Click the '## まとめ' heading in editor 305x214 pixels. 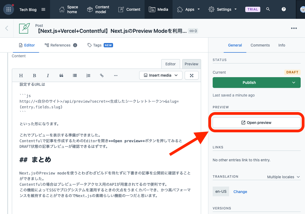[35, 160]
